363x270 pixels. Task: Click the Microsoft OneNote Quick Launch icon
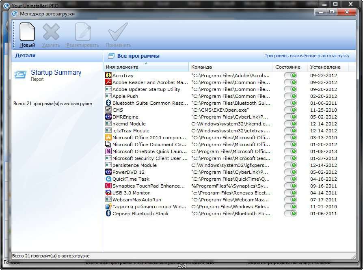point(108,151)
